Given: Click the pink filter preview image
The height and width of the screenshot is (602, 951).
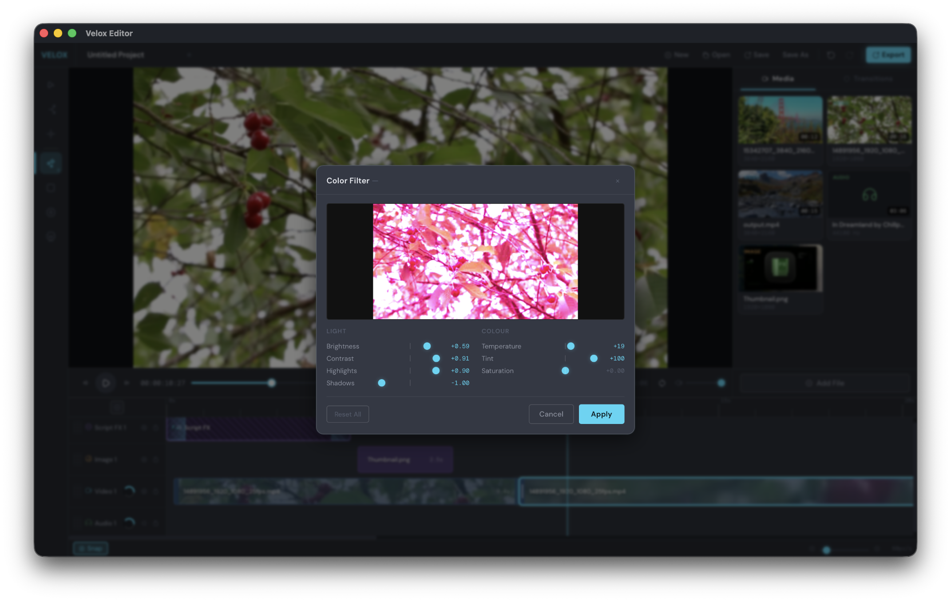Looking at the screenshot, I should pyautogui.click(x=475, y=261).
